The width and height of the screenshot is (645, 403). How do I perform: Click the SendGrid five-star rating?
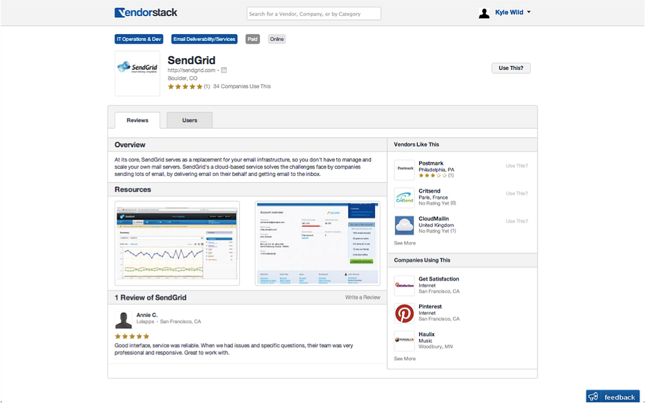tap(185, 87)
